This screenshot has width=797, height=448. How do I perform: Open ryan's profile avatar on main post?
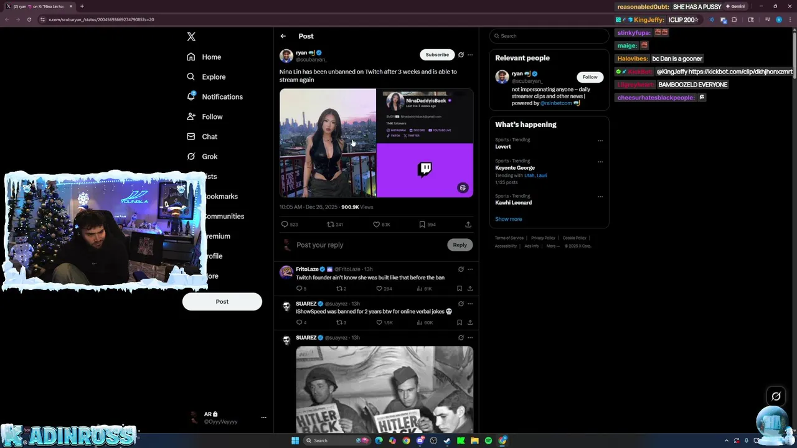[x=286, y=56]
